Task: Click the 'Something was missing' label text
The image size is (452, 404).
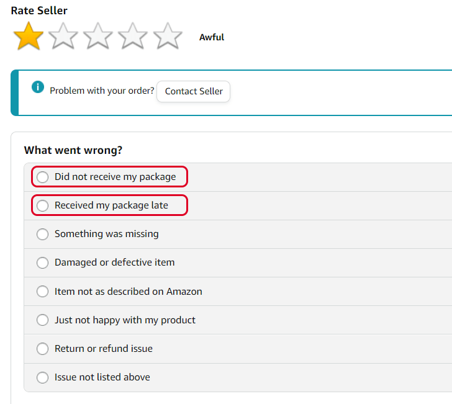Action: tap(106, 234)
